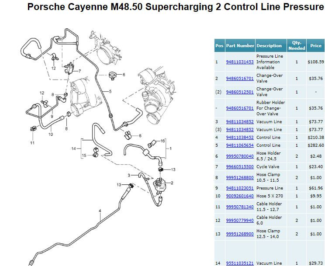Select 'Pressure Line Information Available' description

[270, 62]
